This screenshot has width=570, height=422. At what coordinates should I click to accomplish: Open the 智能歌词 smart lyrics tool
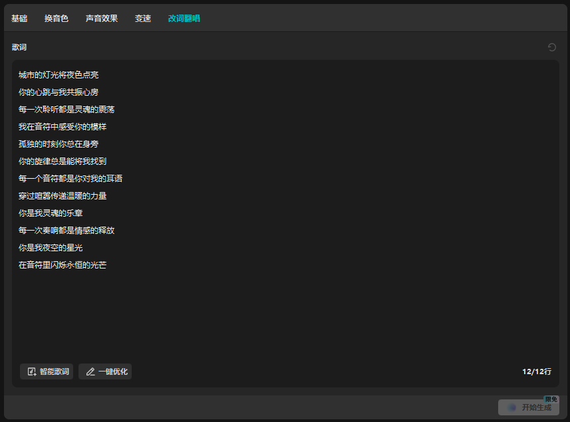46,371
